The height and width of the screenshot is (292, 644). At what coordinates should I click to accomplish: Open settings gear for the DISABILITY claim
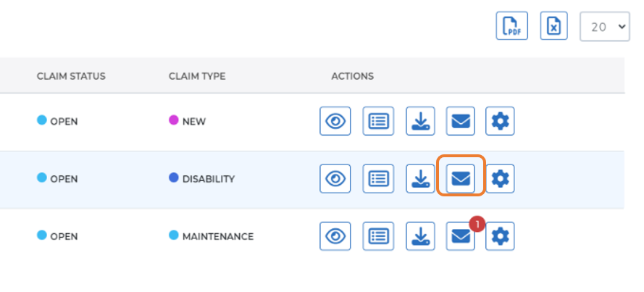(x=500, y=178)
